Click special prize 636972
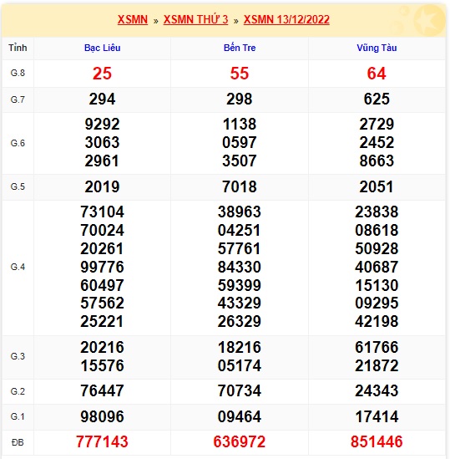 click(x=240, y=441)
